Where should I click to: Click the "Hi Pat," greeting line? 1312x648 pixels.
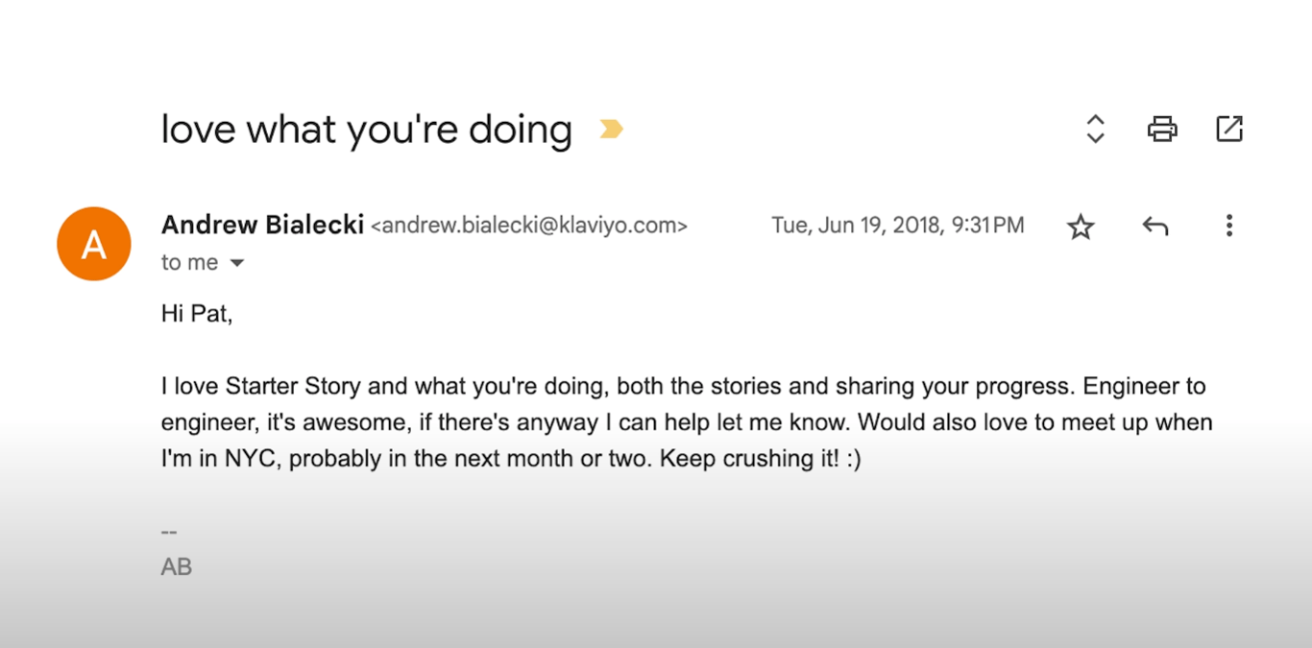click(x=197, y=314)
